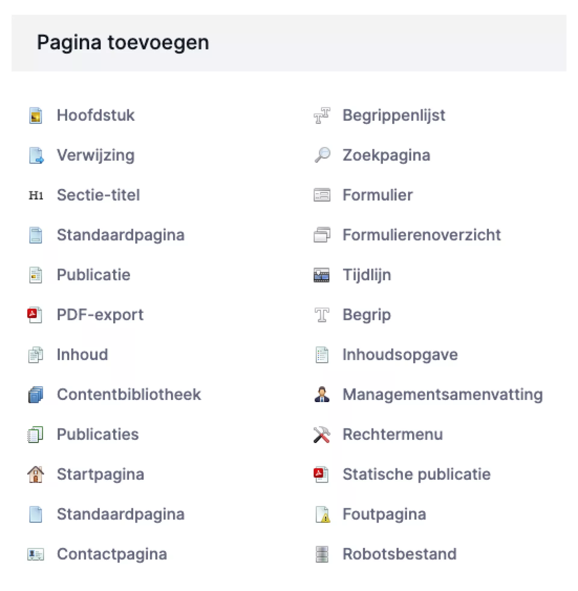Click the Tijdlijn filmstrip icon
The width and height of the screenshot is (578, 591).
click(322, 275)
